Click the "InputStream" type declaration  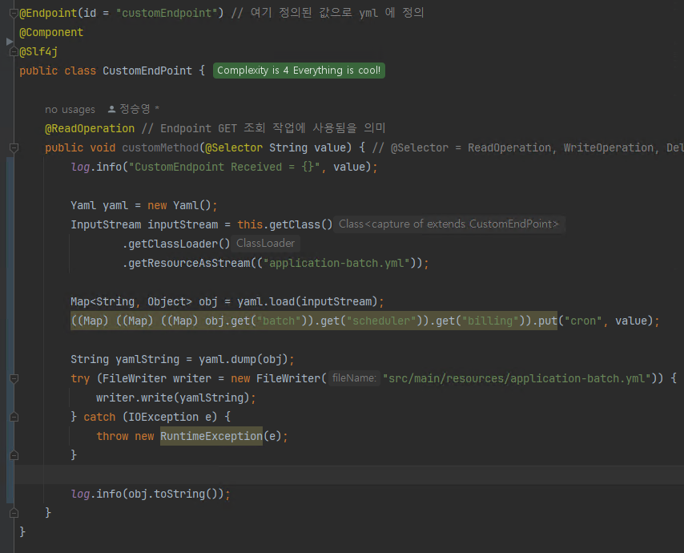(x=106, y=224)
